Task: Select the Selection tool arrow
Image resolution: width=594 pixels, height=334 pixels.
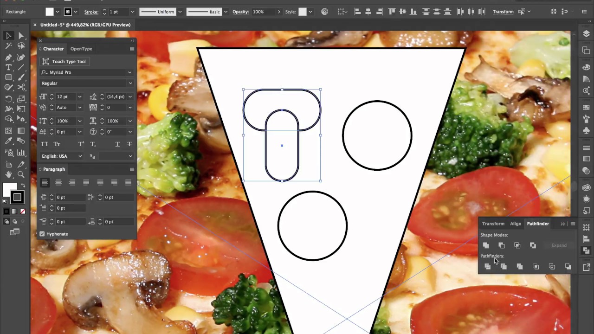Action: tap(9, 36)
